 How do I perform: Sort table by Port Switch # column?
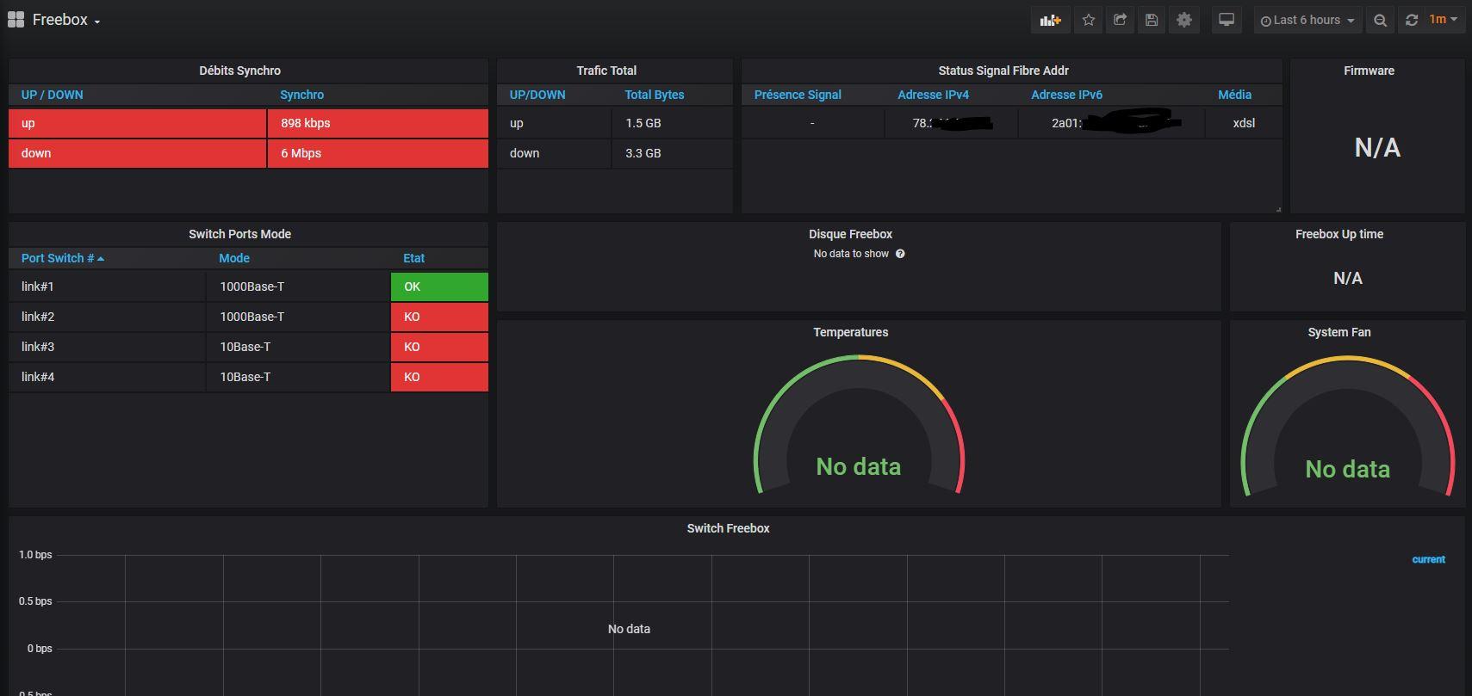click(58, 258)
